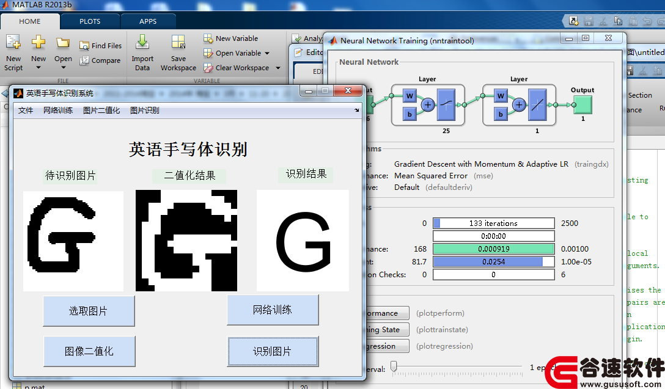The width and height of the screenshot is (665, 389).
Task: Open the 图片识别 menu
Action: pos(145,111)
